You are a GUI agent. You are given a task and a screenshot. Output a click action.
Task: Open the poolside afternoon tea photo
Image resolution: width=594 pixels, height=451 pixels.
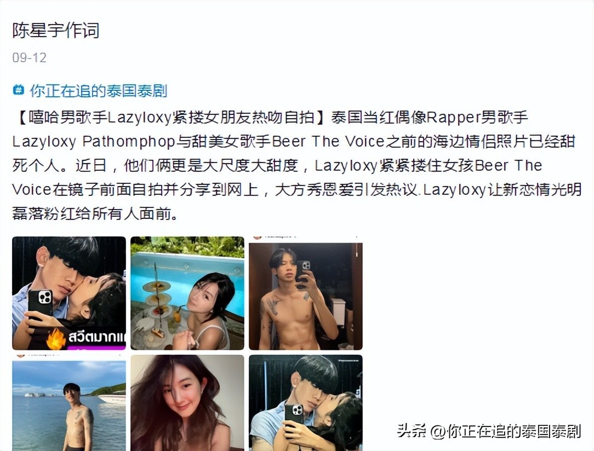tap(187, 293)
